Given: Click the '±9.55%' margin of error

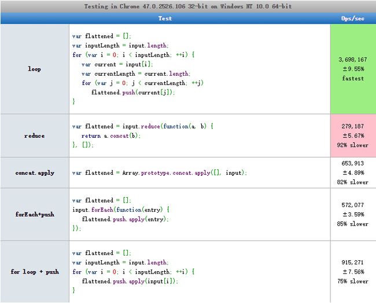Looking at the screenshot, I should click(353, 69).
